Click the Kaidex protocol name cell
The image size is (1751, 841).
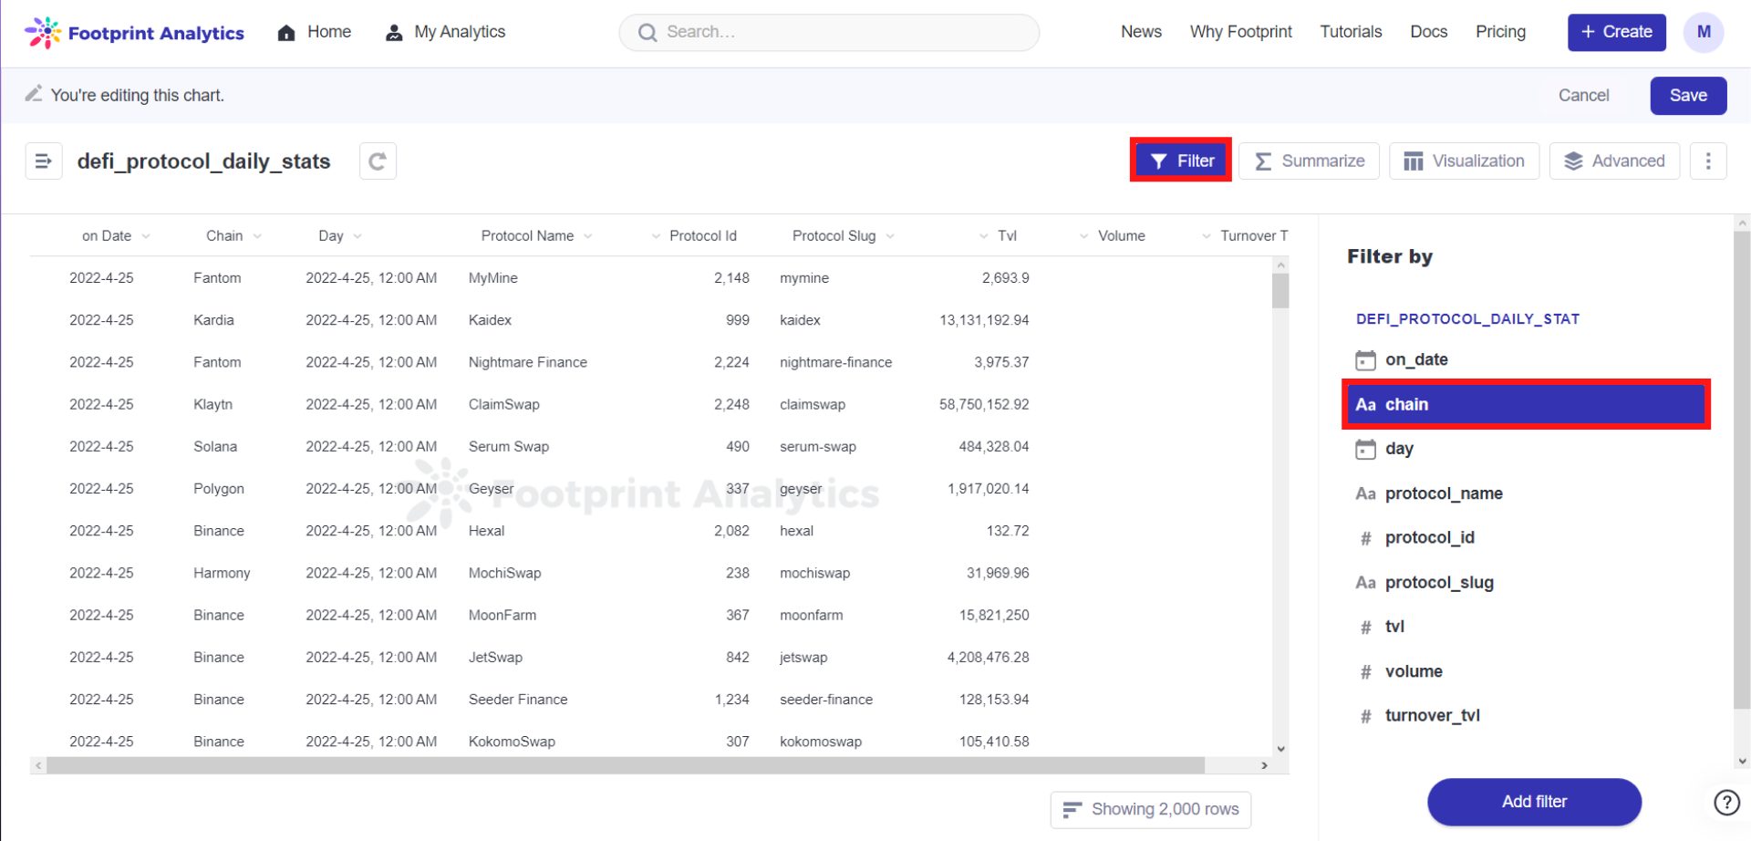[490, 320]
